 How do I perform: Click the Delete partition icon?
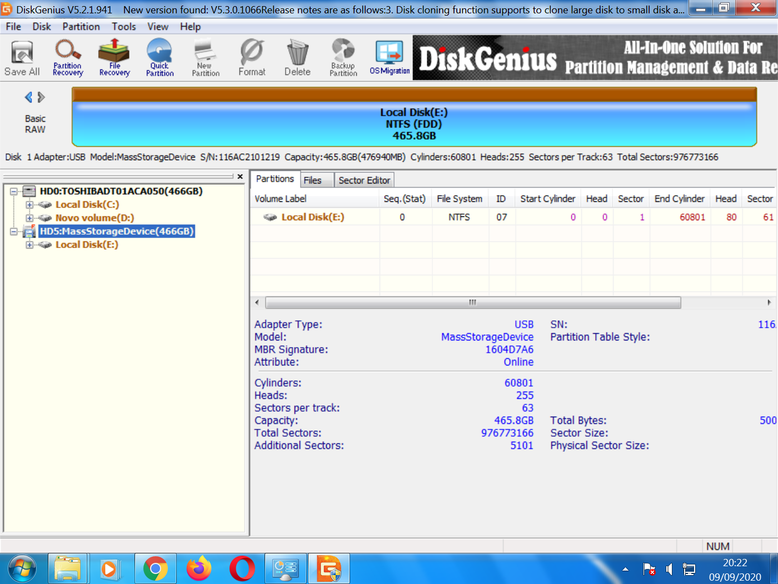297,58
